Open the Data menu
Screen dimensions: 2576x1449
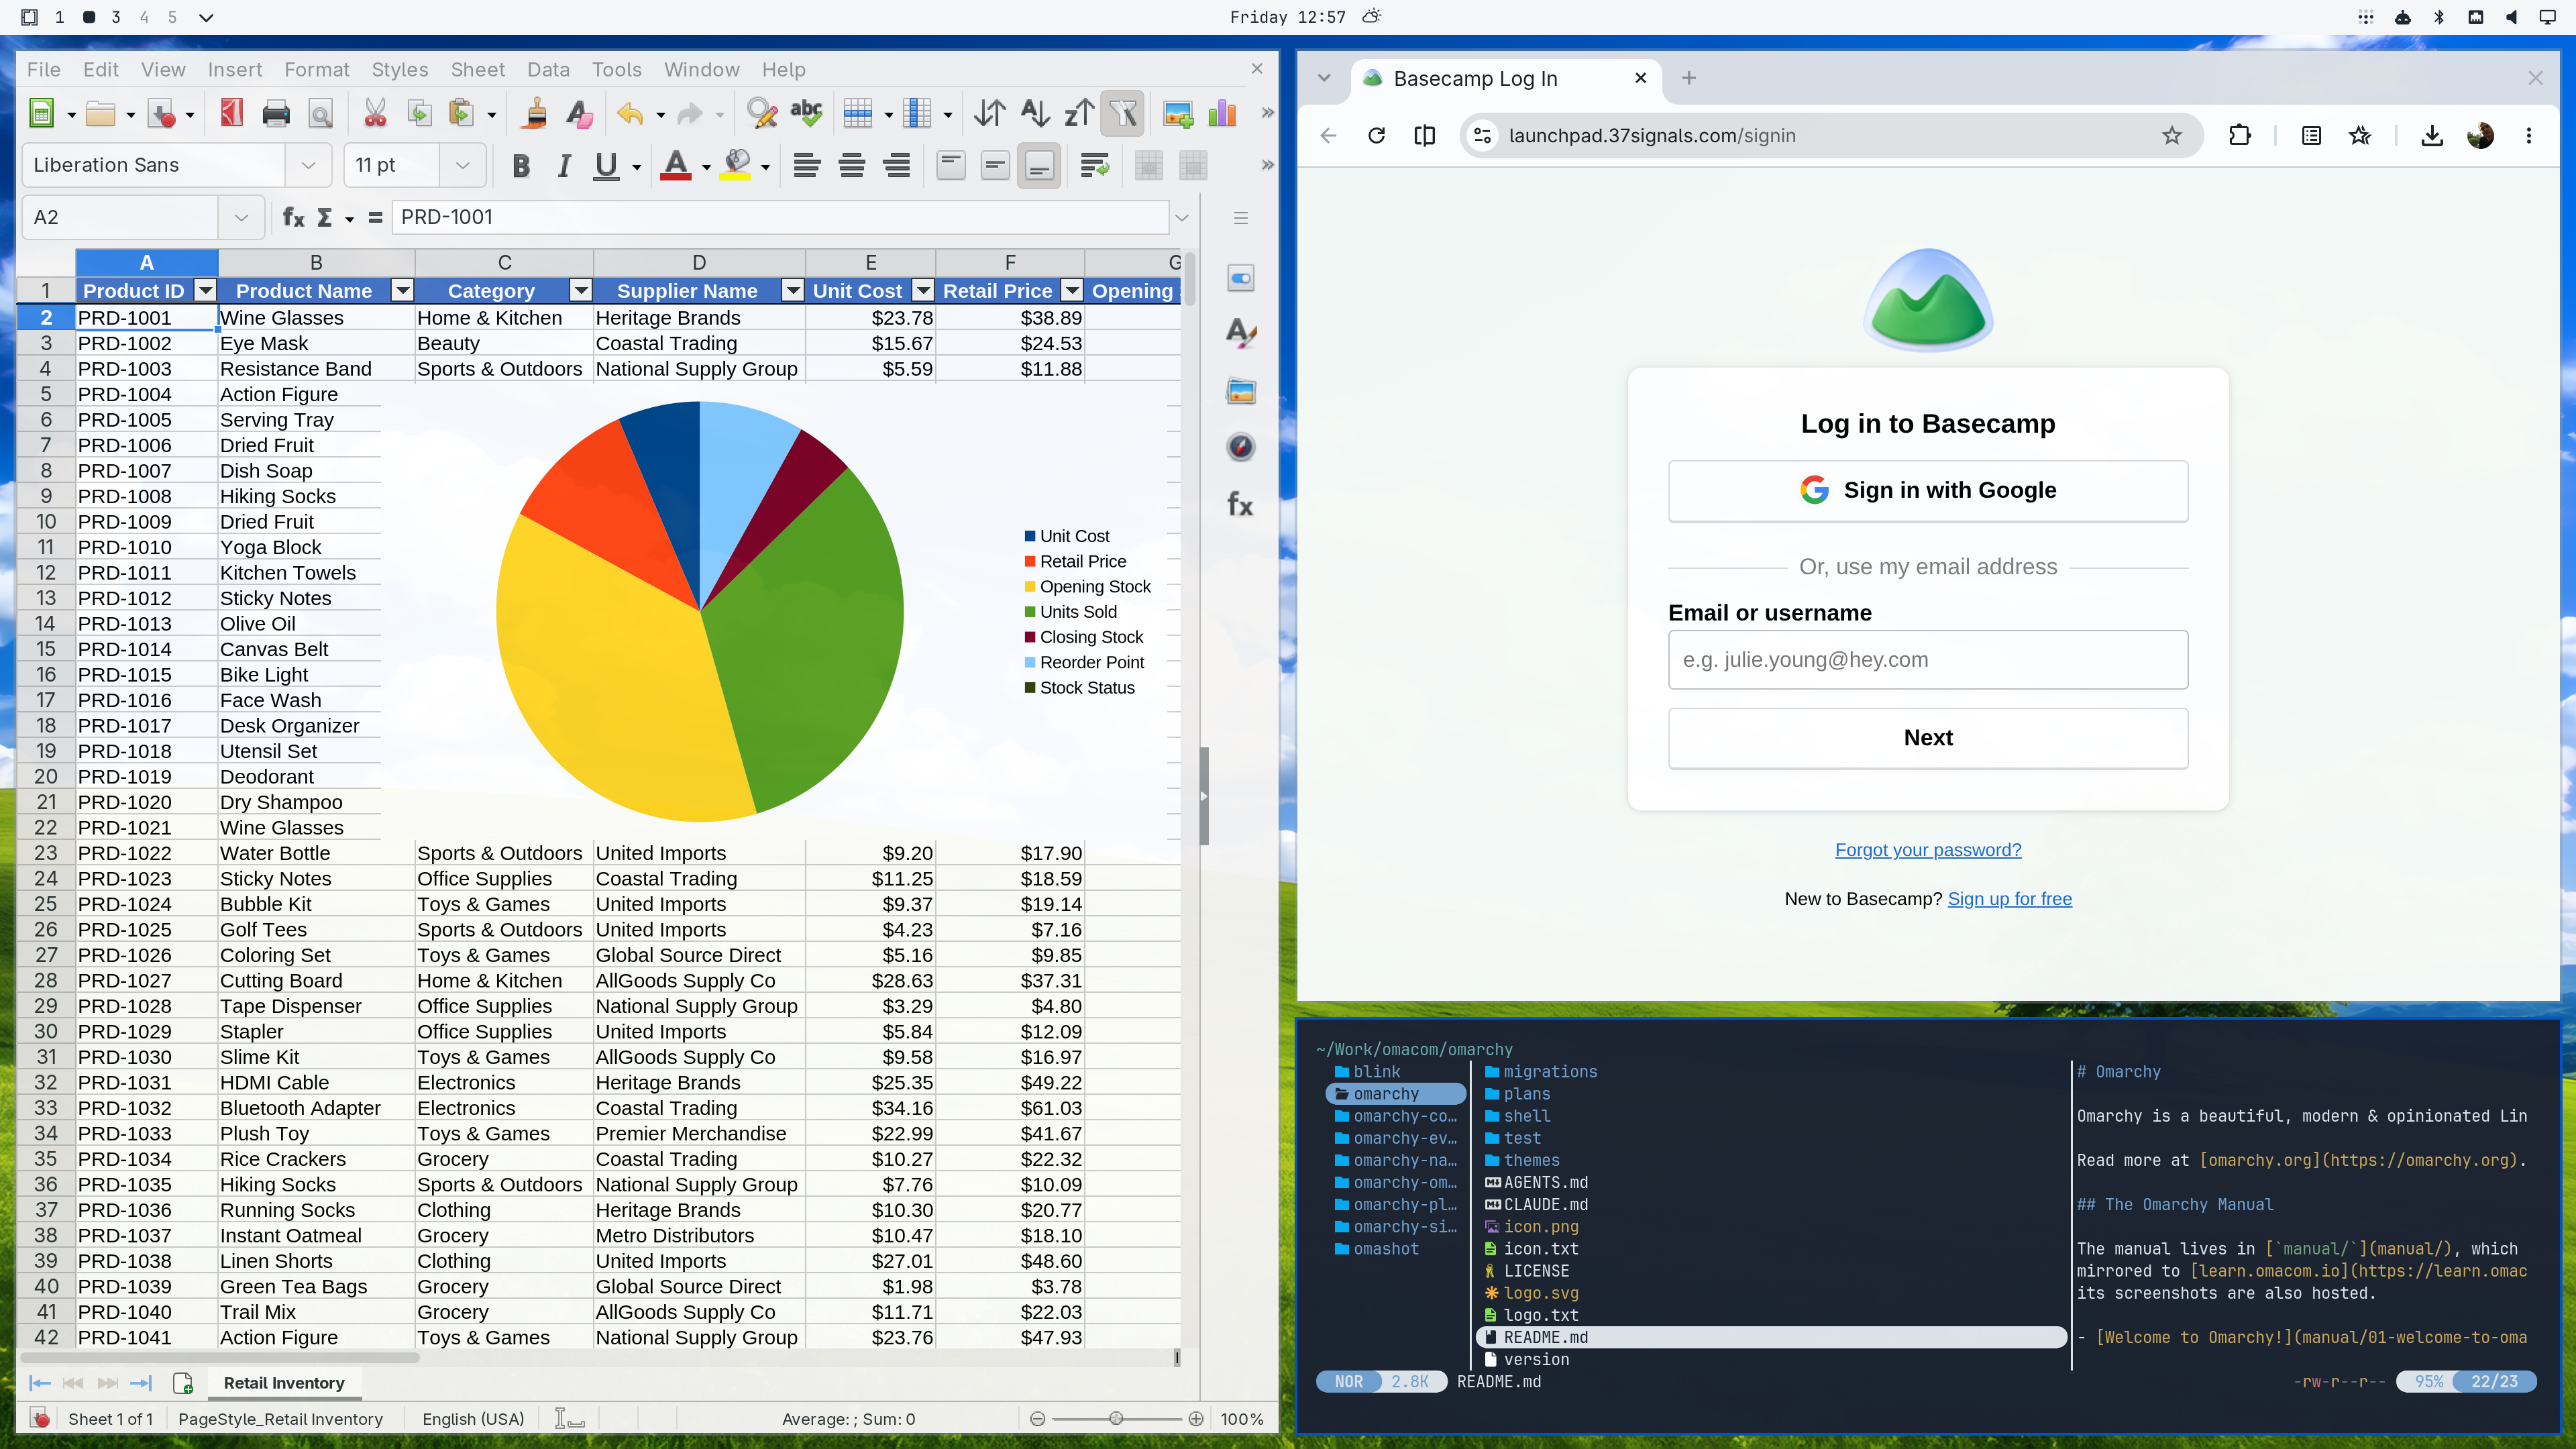pos(548,69)
